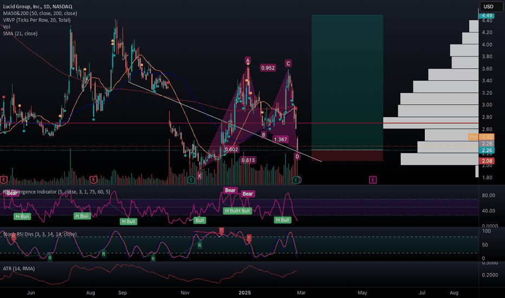Click the 1.367 ratio label

tap(280, 139)
